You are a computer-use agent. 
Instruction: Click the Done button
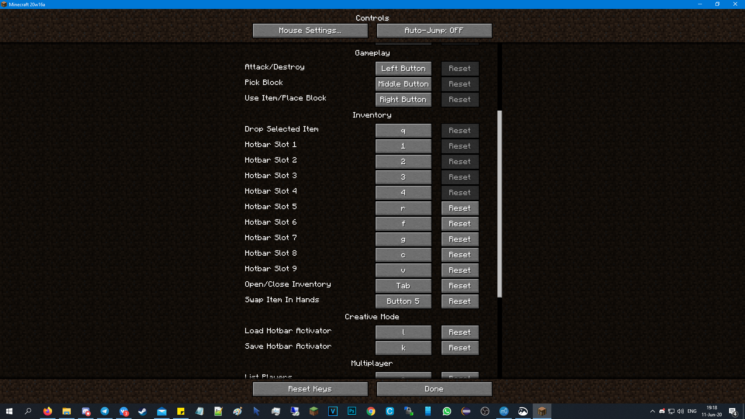click(x=434, y=389)
